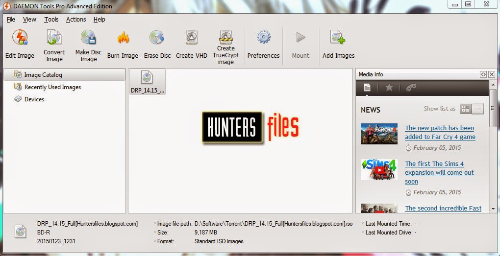The height and width of the screenshot is (256, 500).
Task: Click the DAEMON Tools title bar icon
Action: pos(6,6)
